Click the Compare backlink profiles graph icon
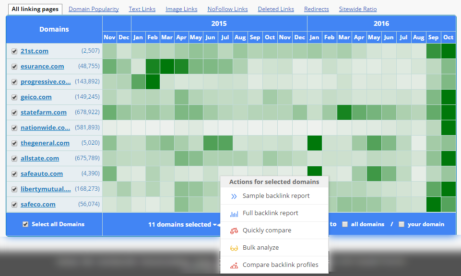The width and height of the screenshot is (461, 276). (x=234, y=265)
